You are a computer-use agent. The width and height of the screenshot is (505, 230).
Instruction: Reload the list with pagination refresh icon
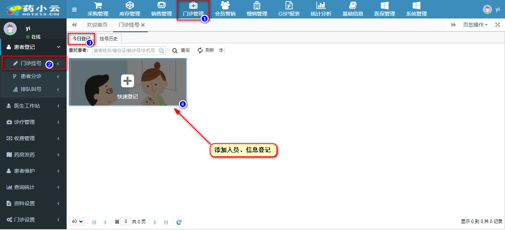pos(179,222)
